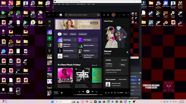Select the Podcasts filter chip
This screenshot has width=186, height=104.
(x=73, y=34)
